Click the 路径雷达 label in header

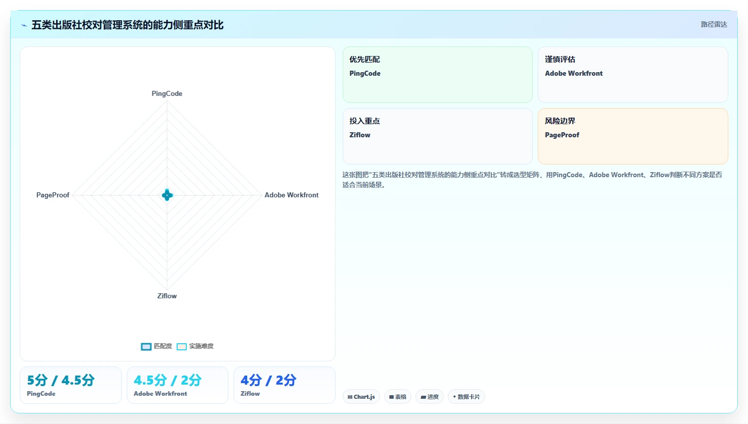[x=714, y=24]
